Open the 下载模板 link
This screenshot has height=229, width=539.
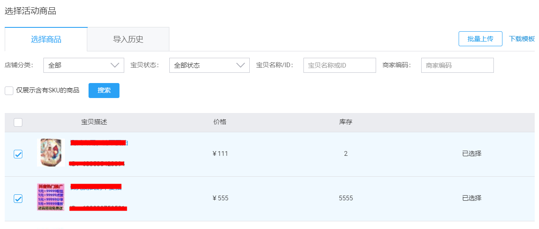click(x=522, y=39)
